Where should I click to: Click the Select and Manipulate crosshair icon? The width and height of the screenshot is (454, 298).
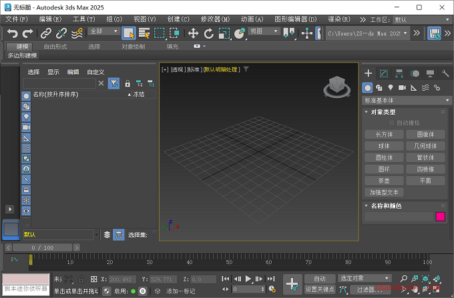coord(307,33)
